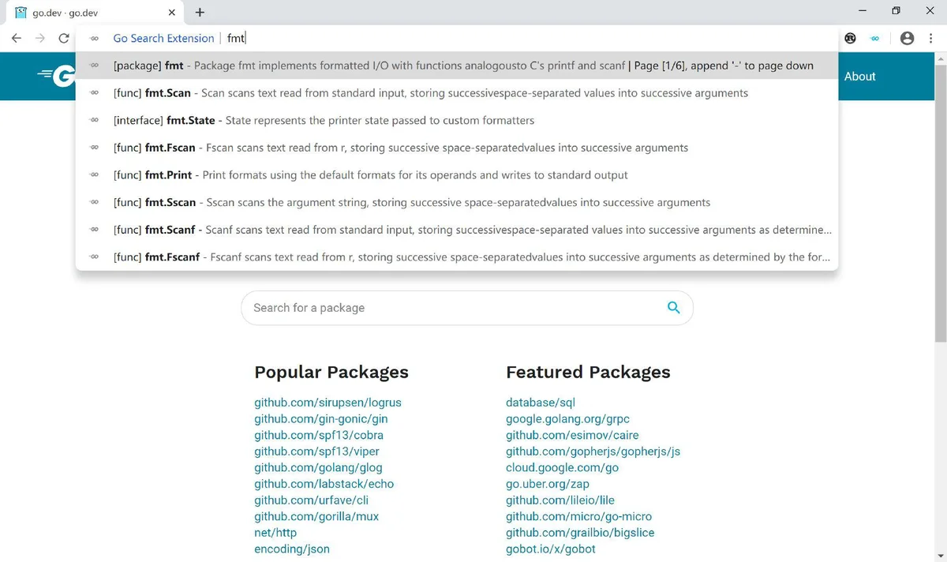This screenshot has height=562, width=947.
Task: Open github.com/labstack/echo package link
Action: click(x=324, y=484)
